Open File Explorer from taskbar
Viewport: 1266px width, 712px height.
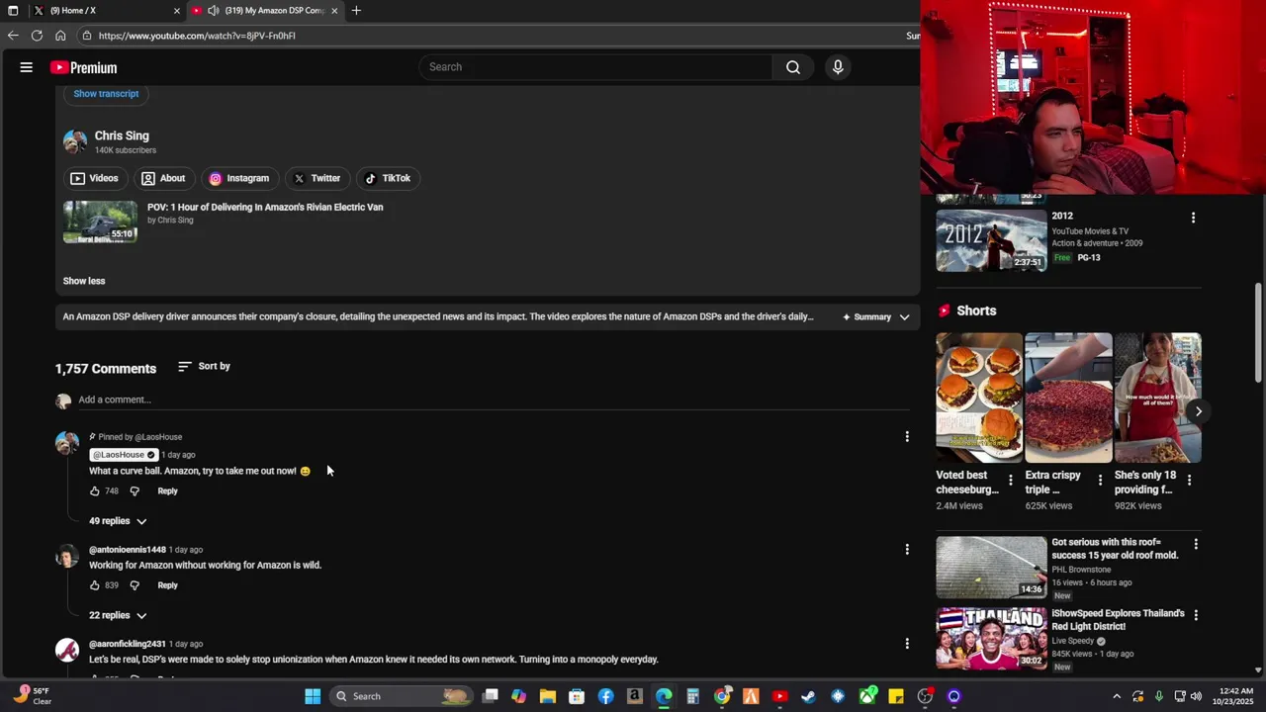[x=548, y=696]
